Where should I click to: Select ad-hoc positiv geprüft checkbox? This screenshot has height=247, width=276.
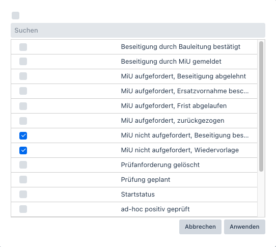tap(23, 209)
